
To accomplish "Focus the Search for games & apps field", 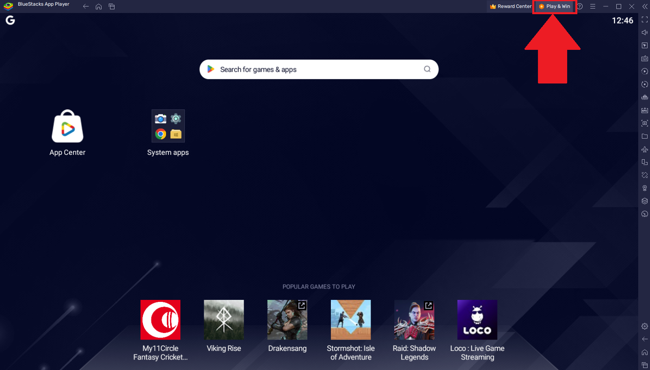I will click(319, 69).
